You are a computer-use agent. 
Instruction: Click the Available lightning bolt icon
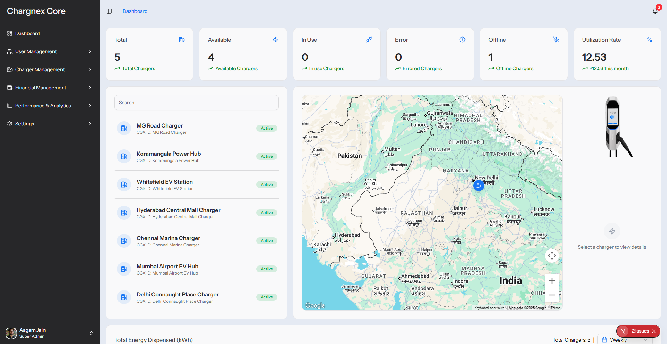275,40
